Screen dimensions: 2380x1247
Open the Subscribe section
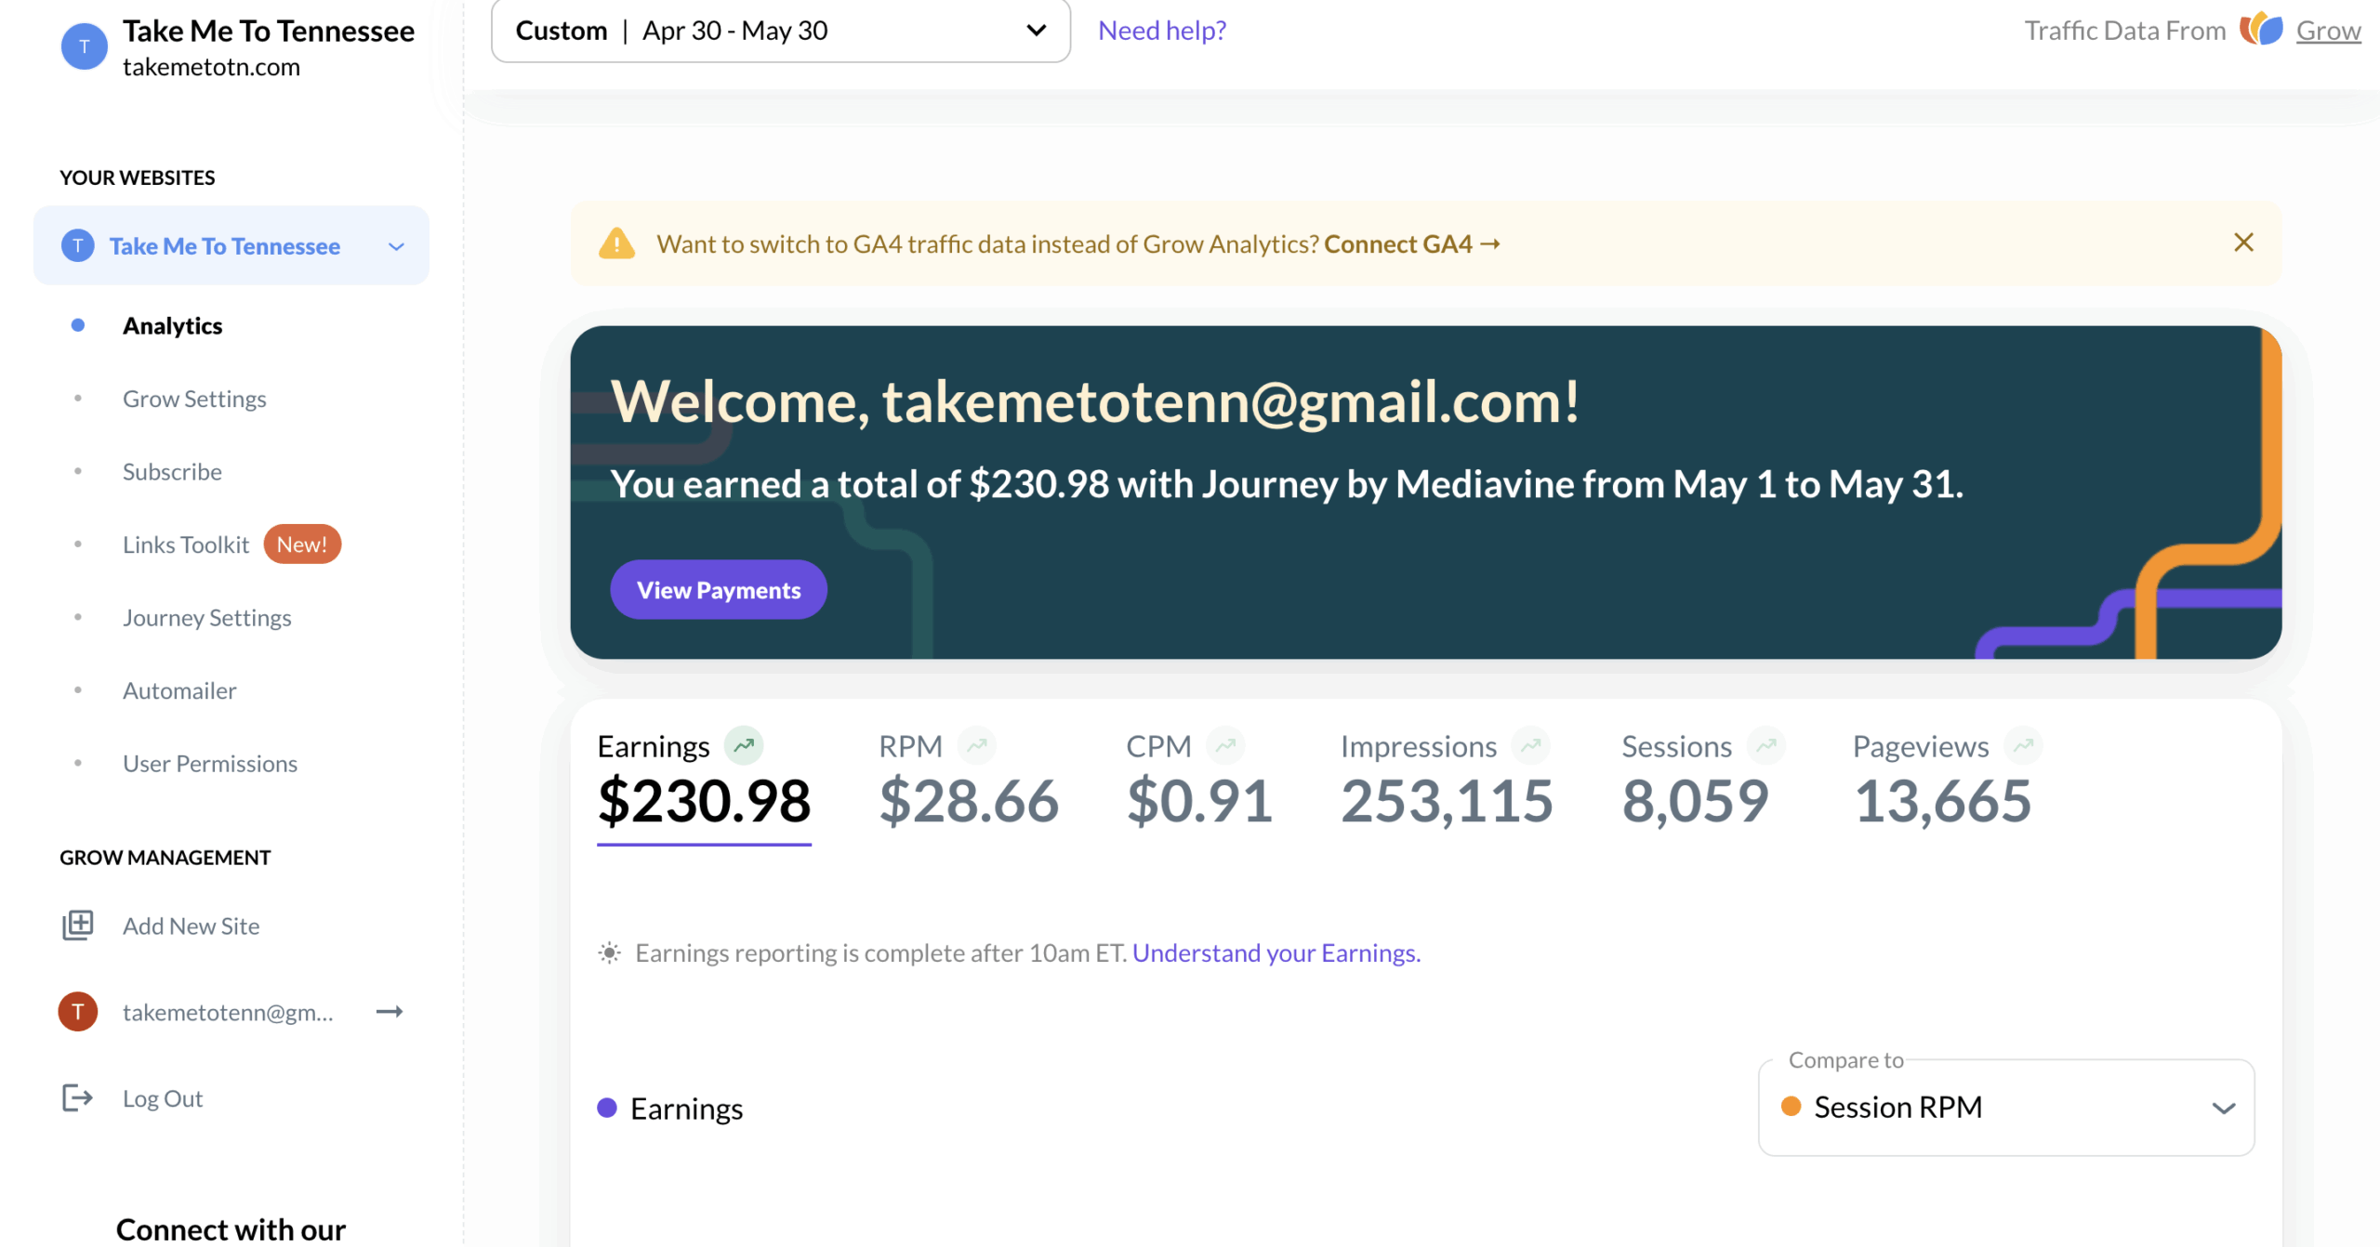coord(172,471)
